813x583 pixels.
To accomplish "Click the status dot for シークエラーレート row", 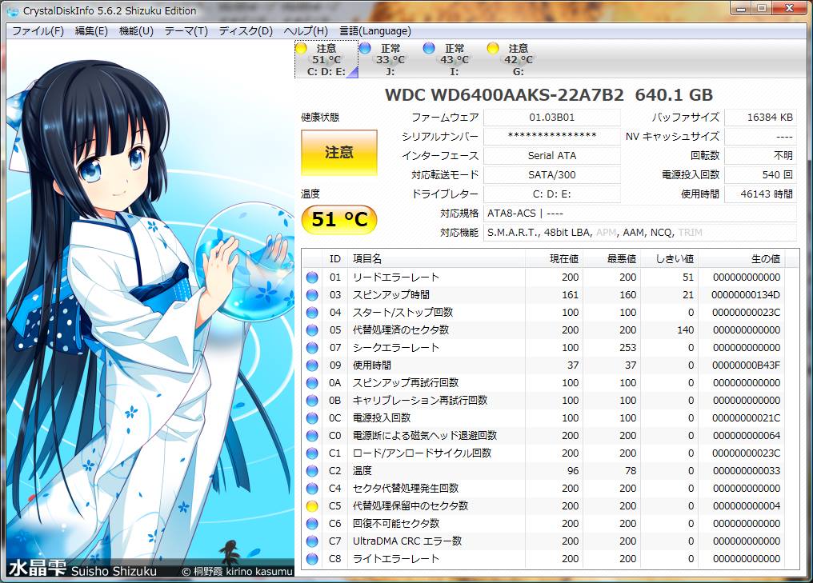I will tap(312, 348).
